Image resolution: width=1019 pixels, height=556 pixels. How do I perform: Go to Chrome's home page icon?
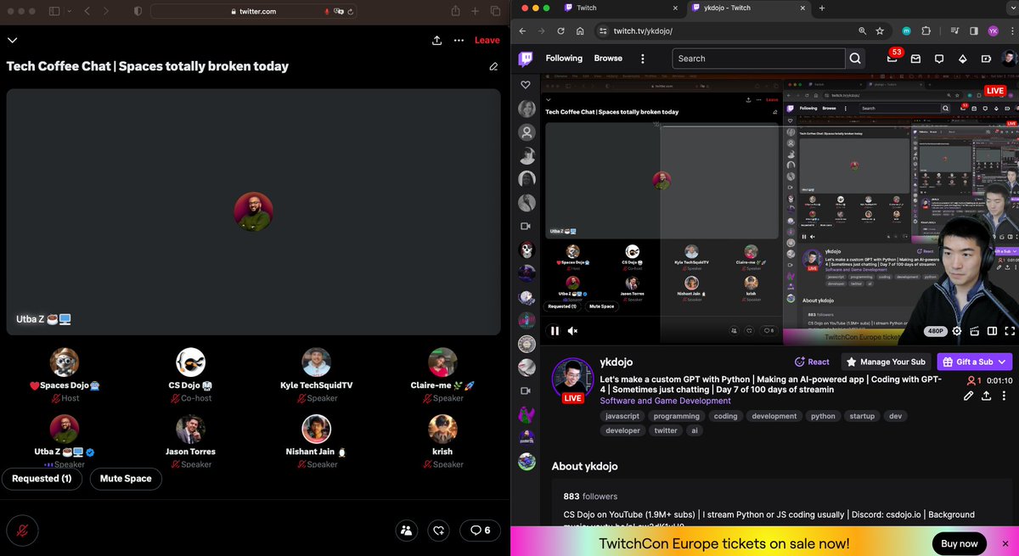[580, 31]
